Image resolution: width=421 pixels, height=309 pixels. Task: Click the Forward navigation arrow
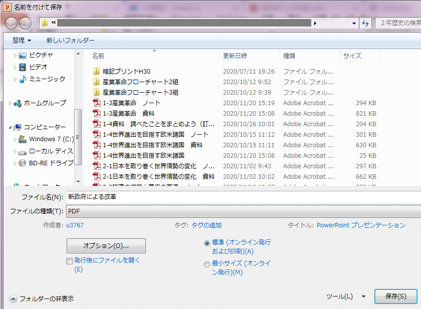(25, 23)
